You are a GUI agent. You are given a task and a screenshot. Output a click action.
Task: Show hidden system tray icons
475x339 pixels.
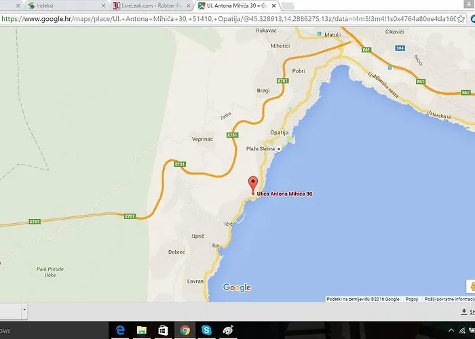(452, 330)
